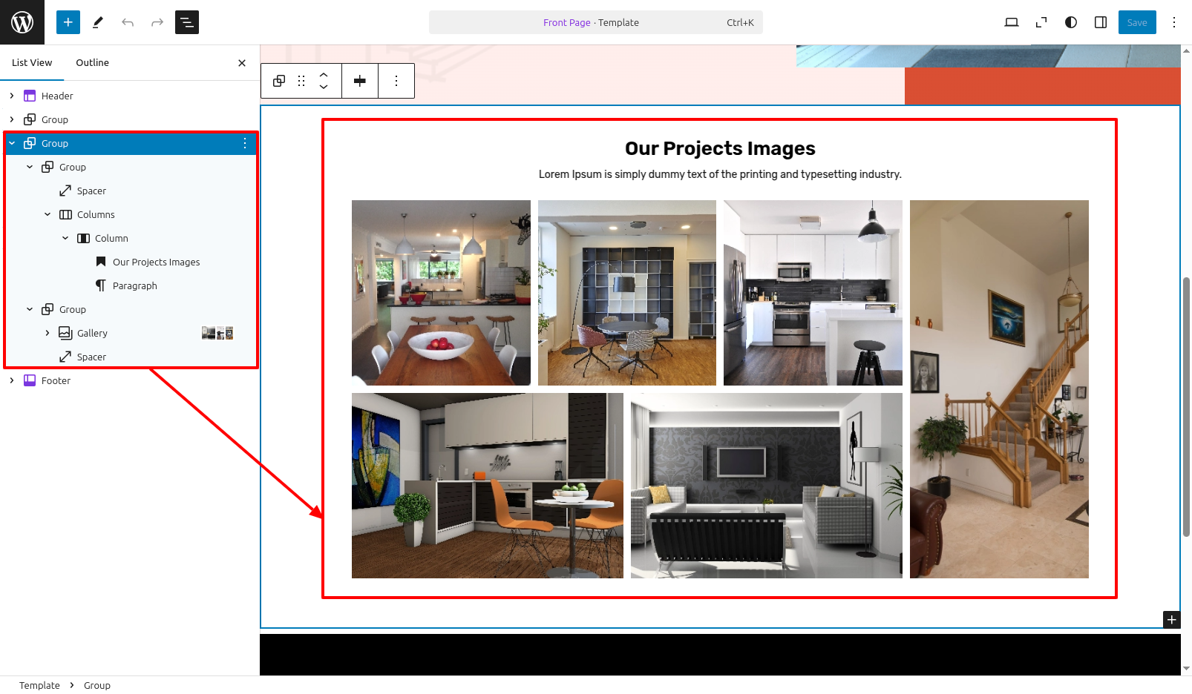The width and height of the screenshot is (1192, 694).
Task: Expand the Header row
Action: tap(12, 96)
